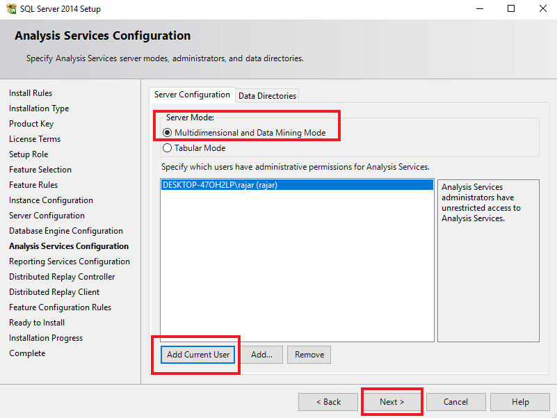This screenshot has width=557, height=418.
Task: Click the Server Configuration step in sidebar
Action: (x=47, y=216)
